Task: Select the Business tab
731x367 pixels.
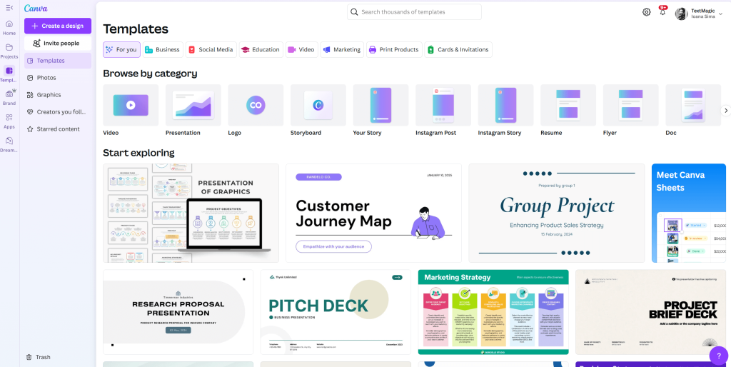Action: click(162, 49)
